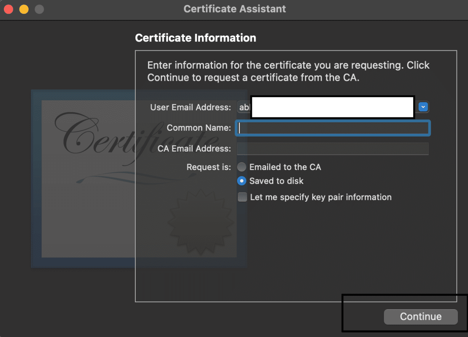The height and width of the screenshot is (337, 468).
Task: Click the "Certificate Assistant" window title
Action: 234,9
